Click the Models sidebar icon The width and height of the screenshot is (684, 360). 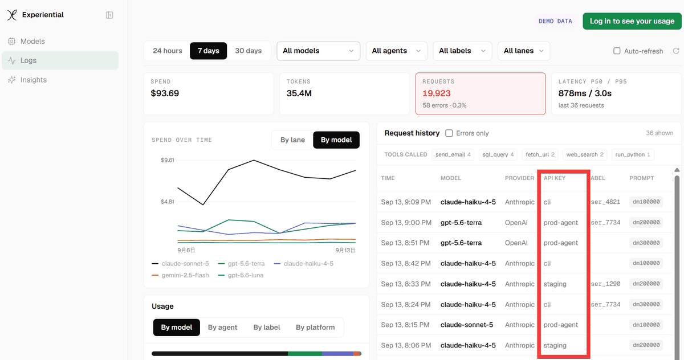click(x=11, y=42)
